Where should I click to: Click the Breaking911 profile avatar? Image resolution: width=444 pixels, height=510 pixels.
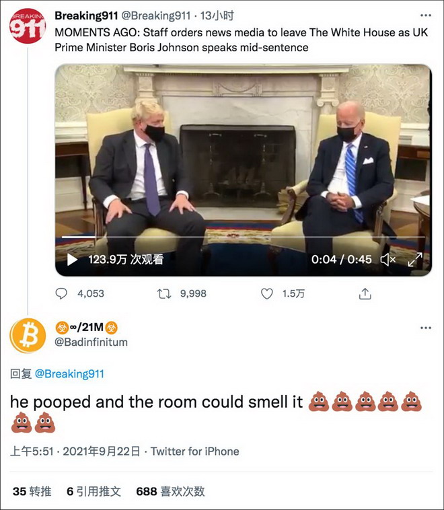click(x=28, y=26)
